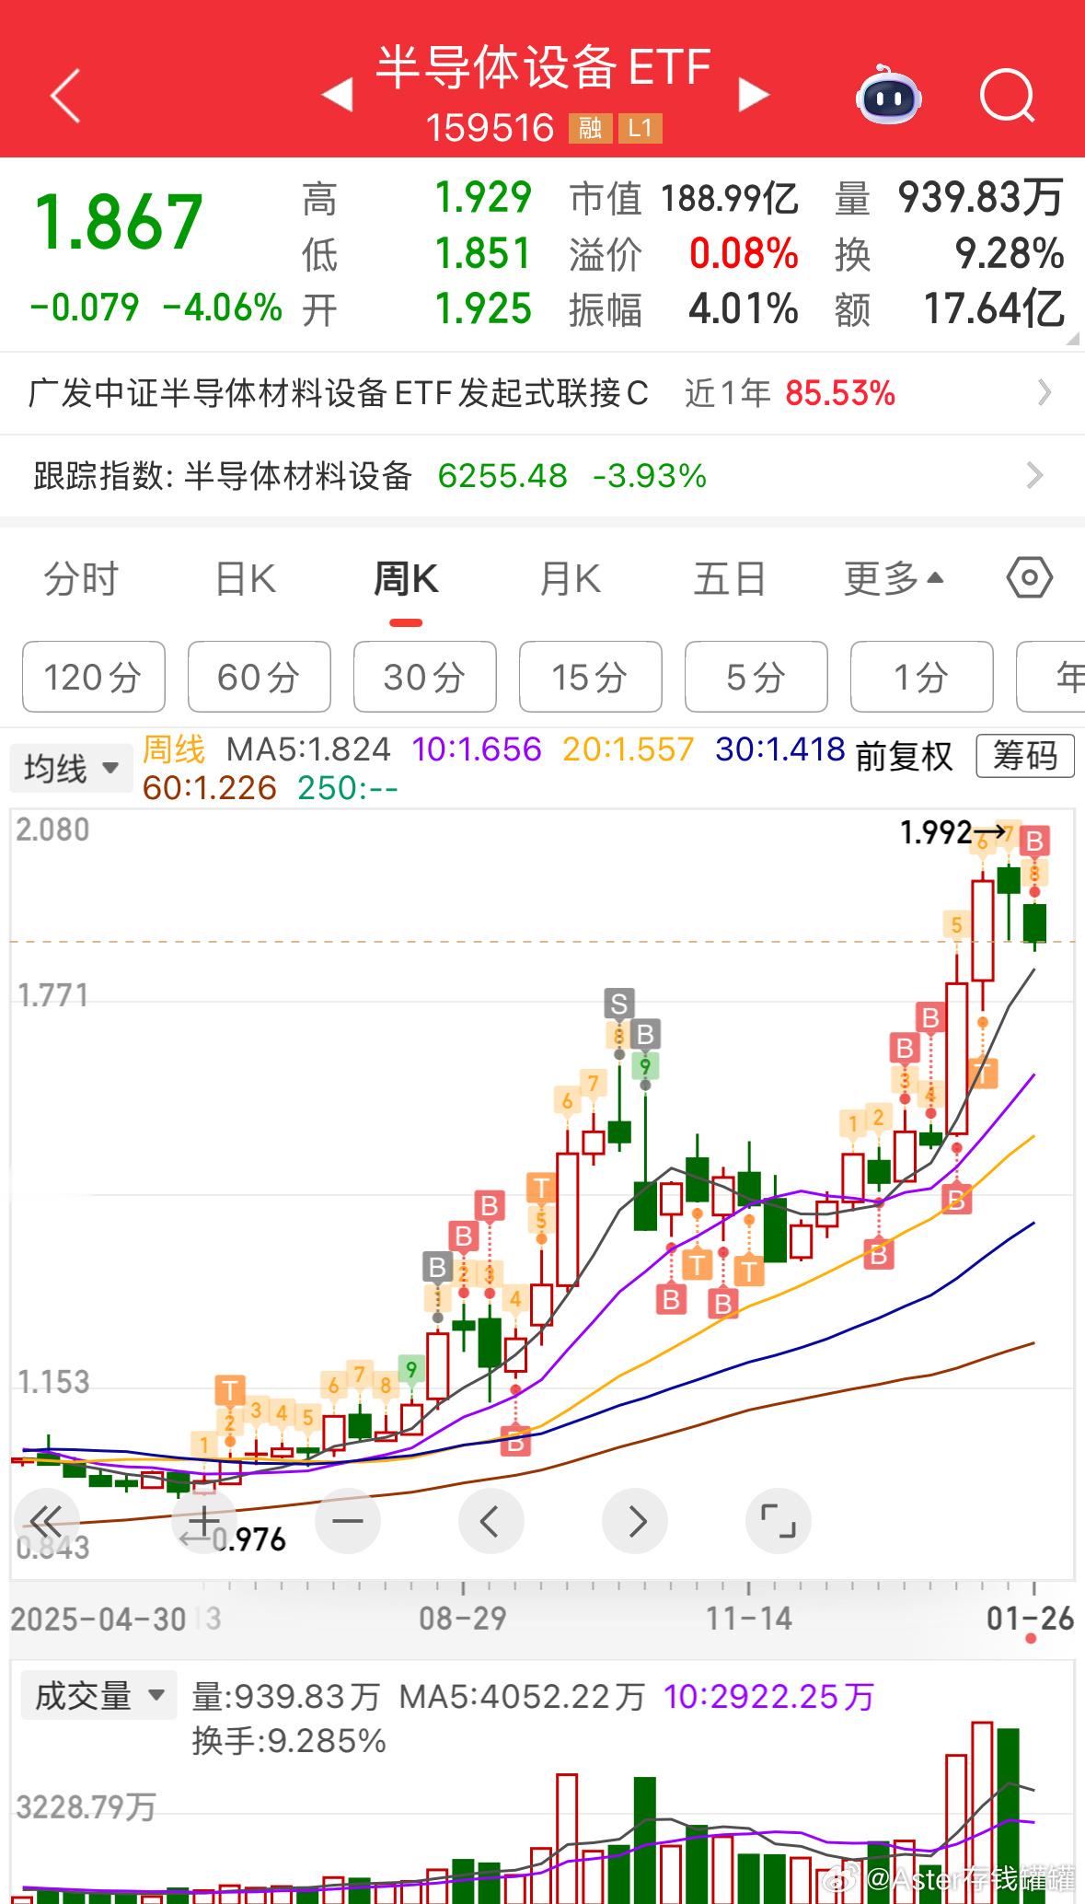Tap the current price 1.867
Image resolution: width=1085 pixels, height=1904 pixels.
pyautogui.click(x=119, y=222)
